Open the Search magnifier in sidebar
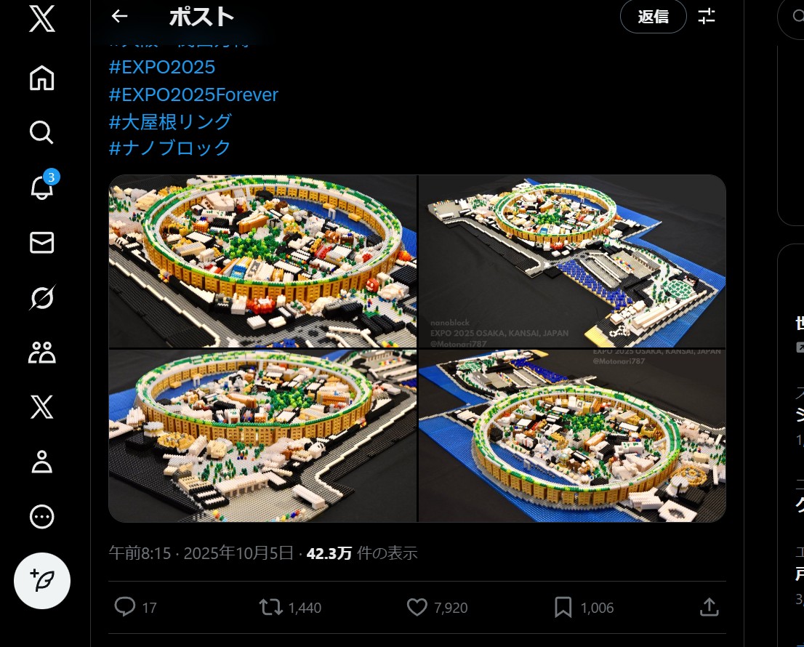 41,132
